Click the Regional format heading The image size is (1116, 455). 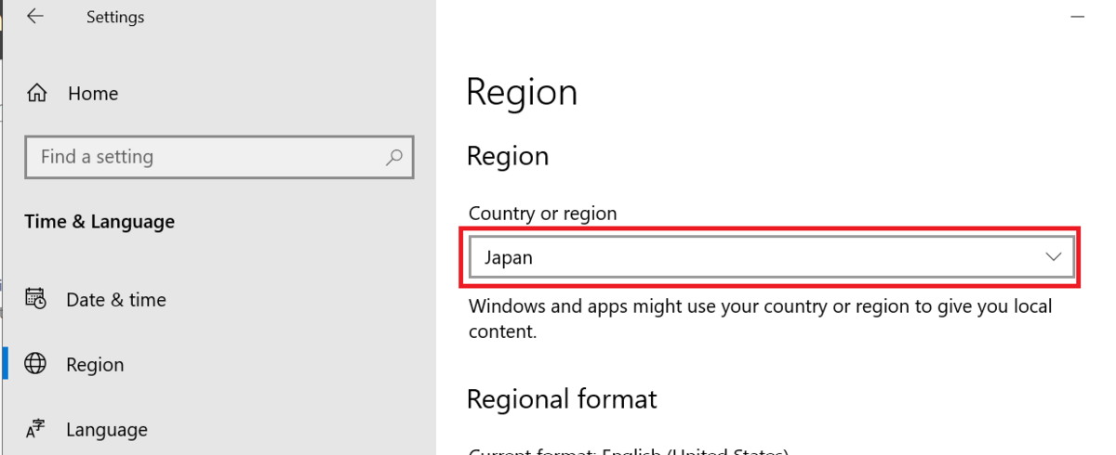562,399
